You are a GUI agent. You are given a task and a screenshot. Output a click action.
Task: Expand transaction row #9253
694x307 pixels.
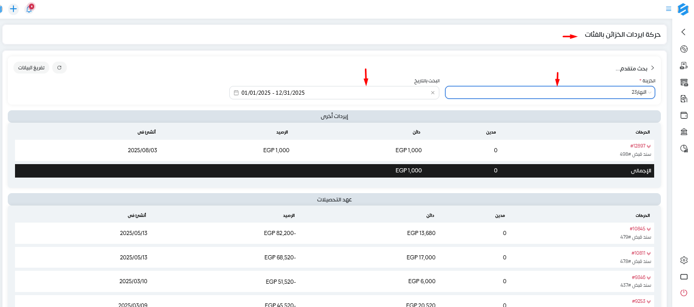(641, 301)
